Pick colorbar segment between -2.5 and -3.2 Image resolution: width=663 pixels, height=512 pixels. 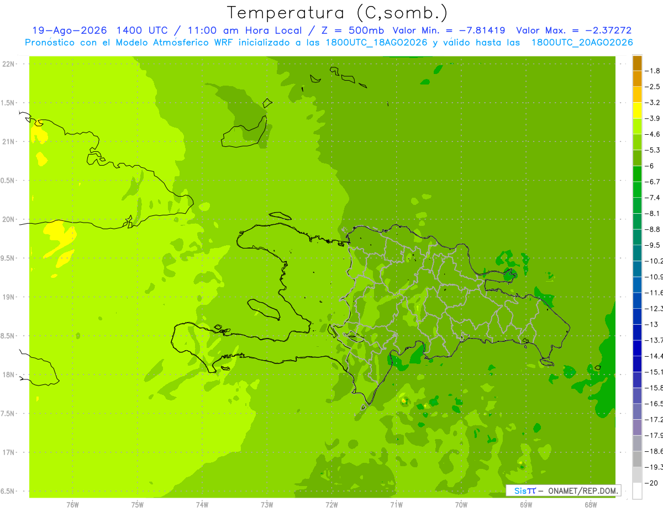coord(638,94)
